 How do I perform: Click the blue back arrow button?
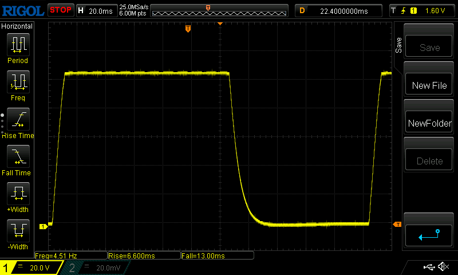(429, 235)
